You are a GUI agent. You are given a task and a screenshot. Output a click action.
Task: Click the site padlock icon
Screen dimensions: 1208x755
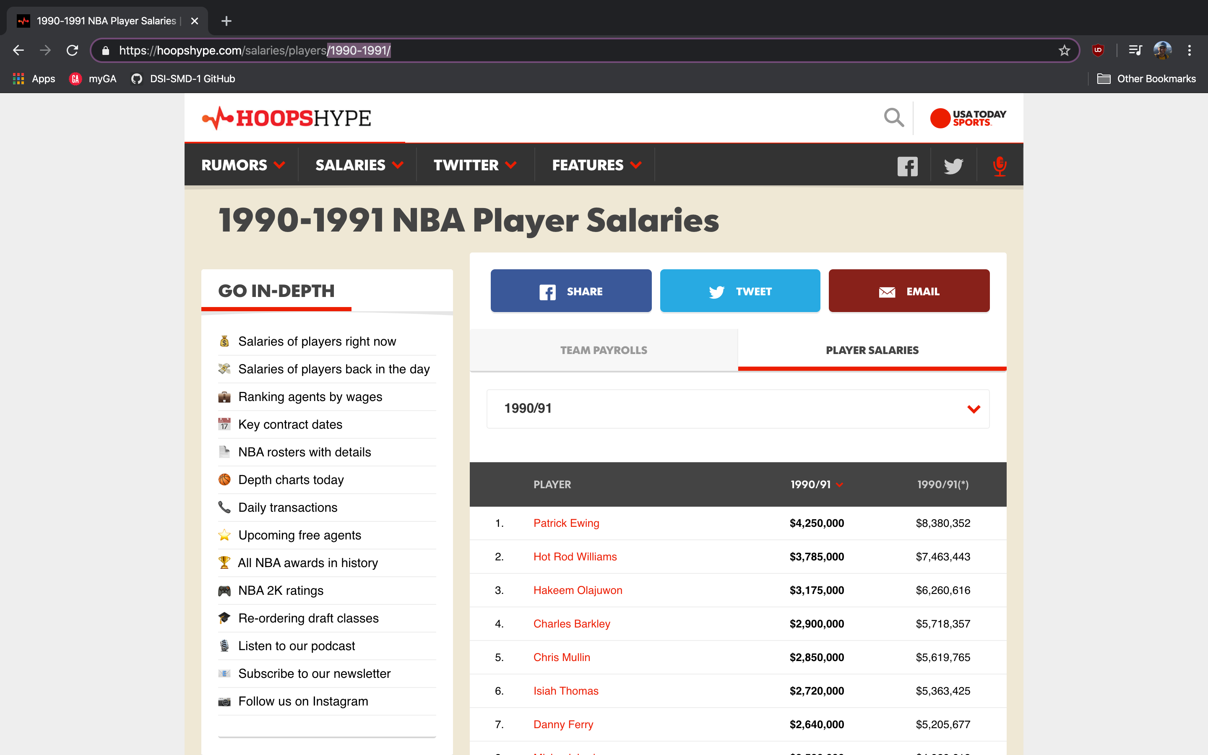[x=105, y=50]
